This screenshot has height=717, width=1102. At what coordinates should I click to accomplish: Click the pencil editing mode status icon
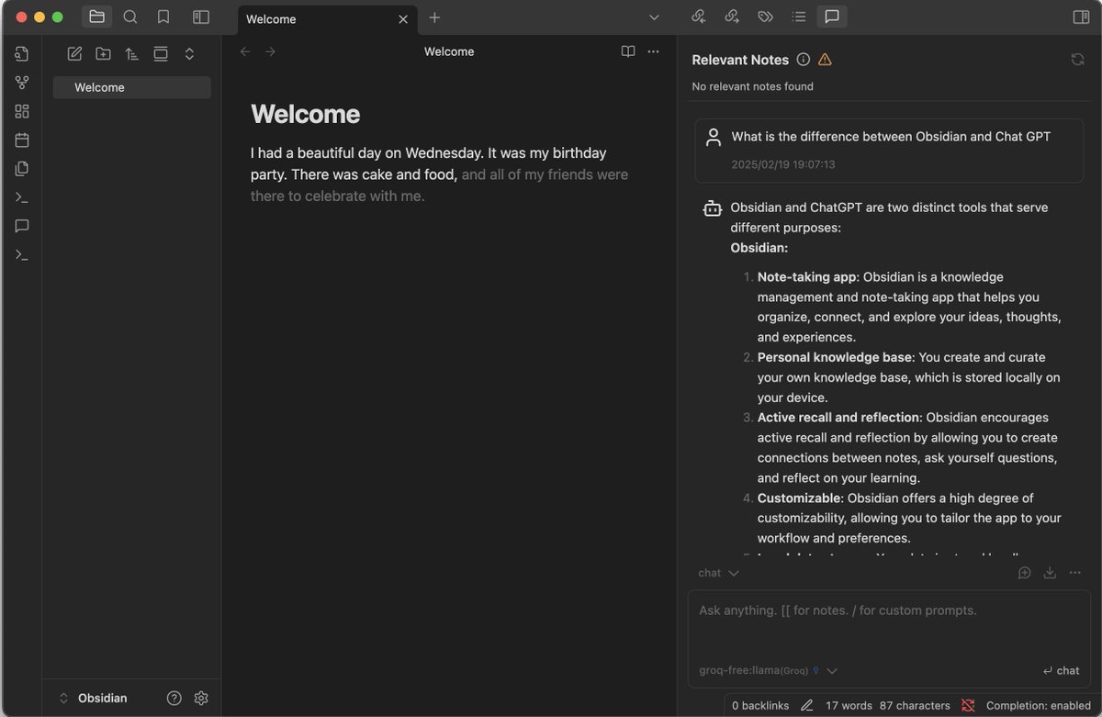click(807, 706)
